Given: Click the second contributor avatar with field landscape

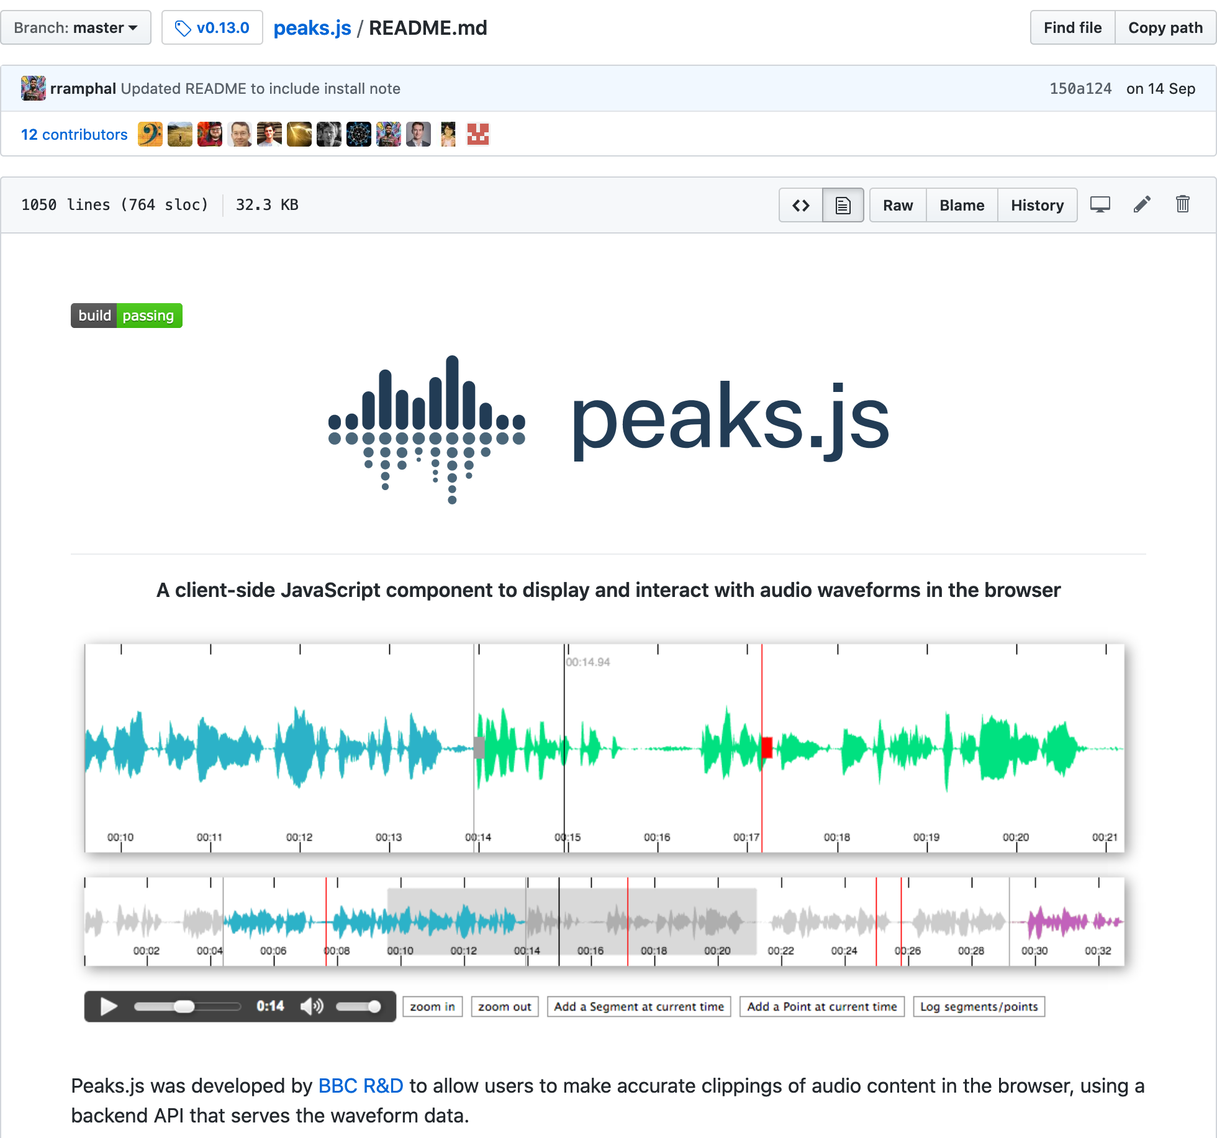Looking at the screenshot, I should pos(180,134).
